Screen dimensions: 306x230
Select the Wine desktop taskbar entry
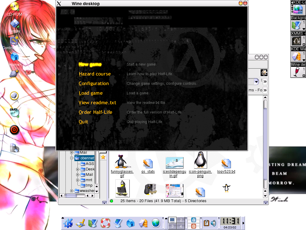point(298,70)
